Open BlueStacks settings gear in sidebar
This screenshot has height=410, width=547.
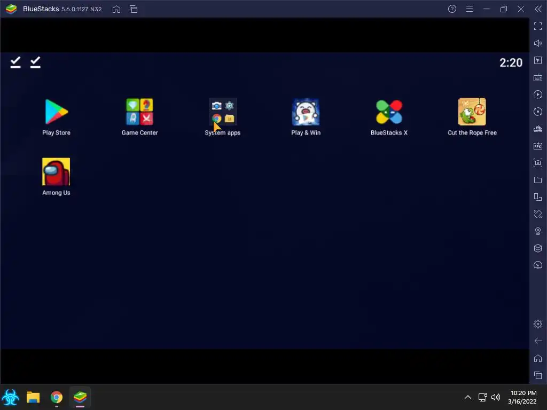[538, 324]
